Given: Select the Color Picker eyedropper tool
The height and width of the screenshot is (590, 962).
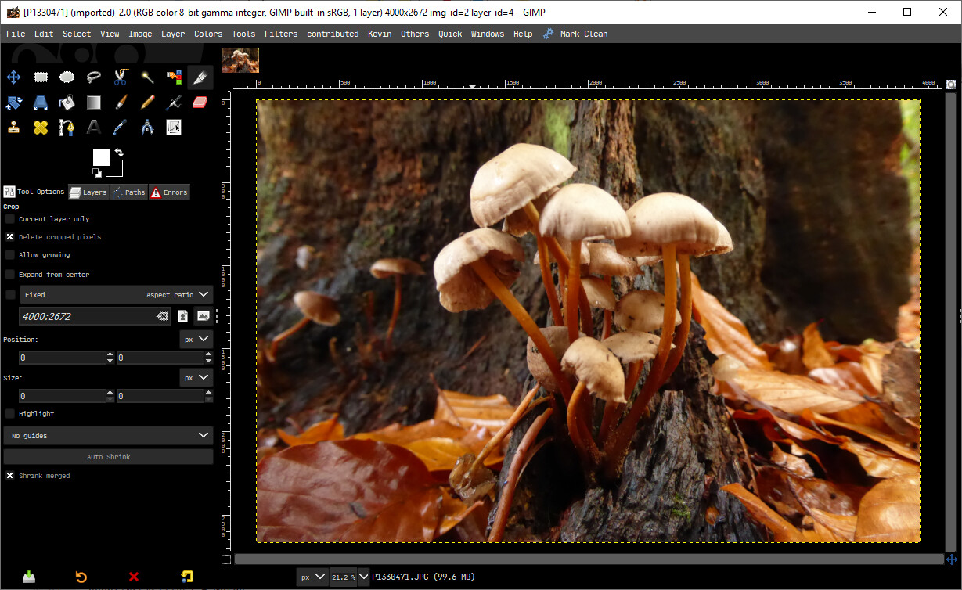Looking at the screenshot, I should click(x=120, y=127).
